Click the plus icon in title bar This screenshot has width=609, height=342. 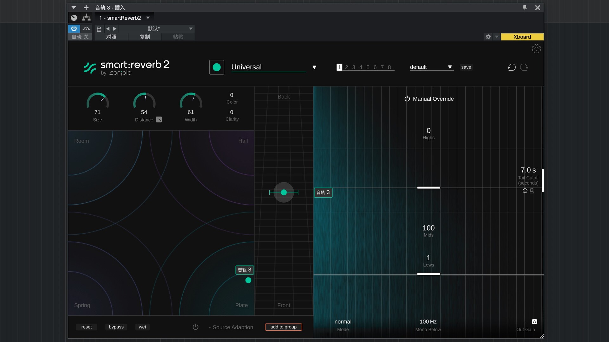tap(86, 8)
